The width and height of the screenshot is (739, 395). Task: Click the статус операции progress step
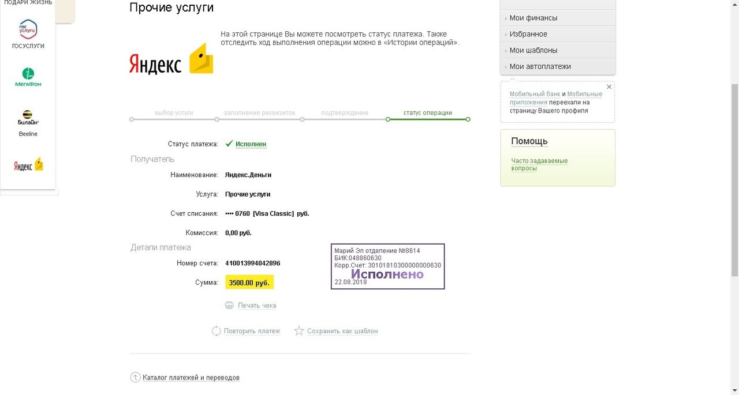pyautogui.click(x=427, y=113)
